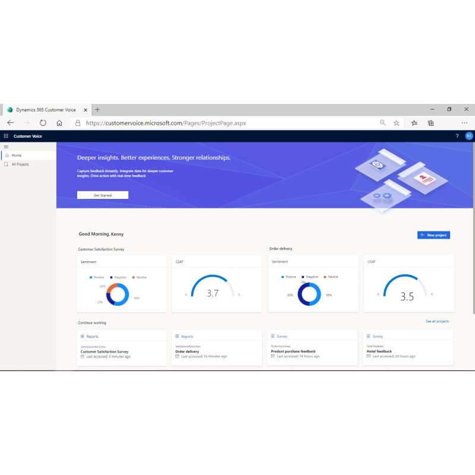475x475 pixels.
Task: Click the zoom magnifier icon in address bar
Action: pyautogui.click(x=383, y=123)
